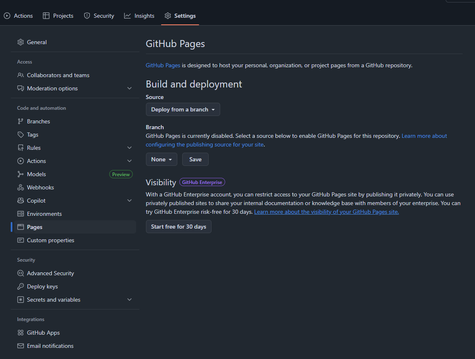This screenshot has width=475, height=359.
Task: Click the envelope icon for Email notifications
Action: click(x=21, y=346)
